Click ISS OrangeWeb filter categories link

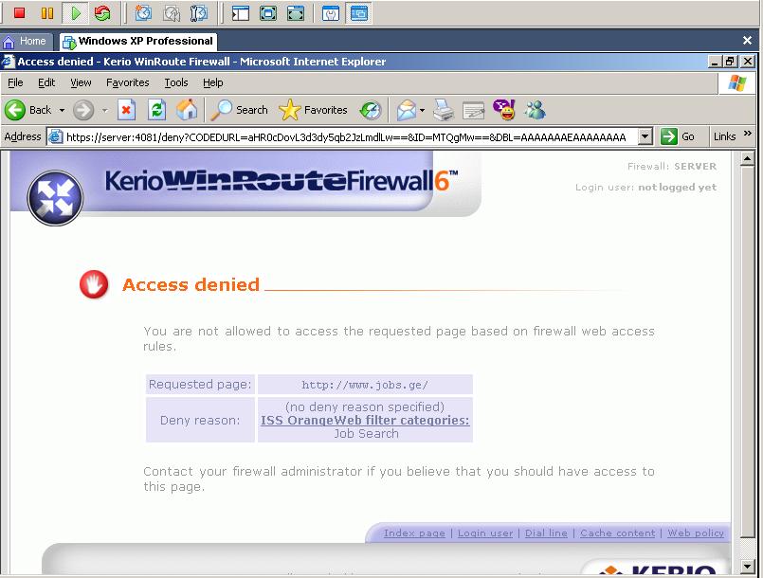365,421
